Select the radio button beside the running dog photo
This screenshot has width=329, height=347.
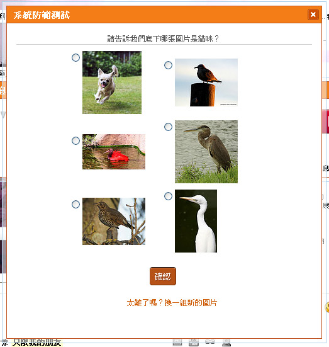click(75, 57)
